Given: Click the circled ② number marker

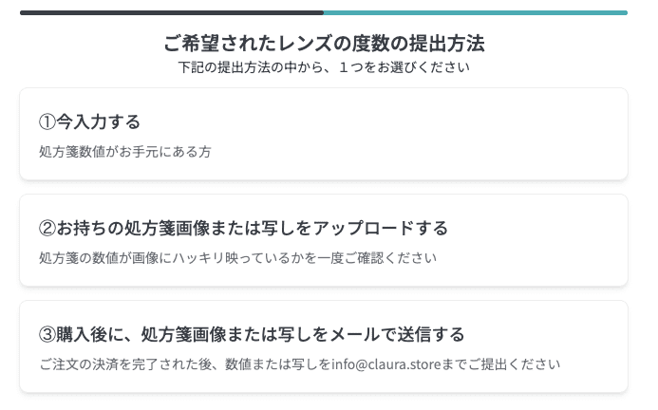Looking at the screenshot, I should pyautogui.click(x=47, y=229).
